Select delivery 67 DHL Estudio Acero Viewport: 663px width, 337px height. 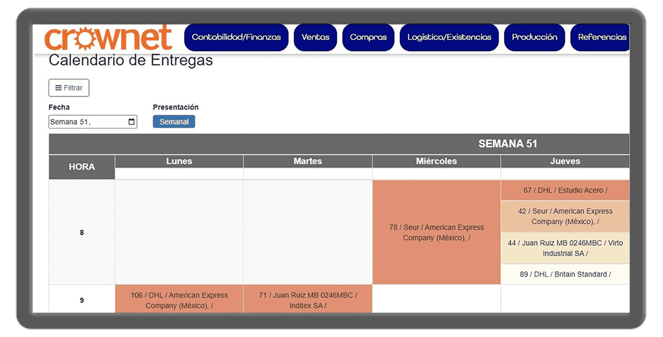(565, 190)
